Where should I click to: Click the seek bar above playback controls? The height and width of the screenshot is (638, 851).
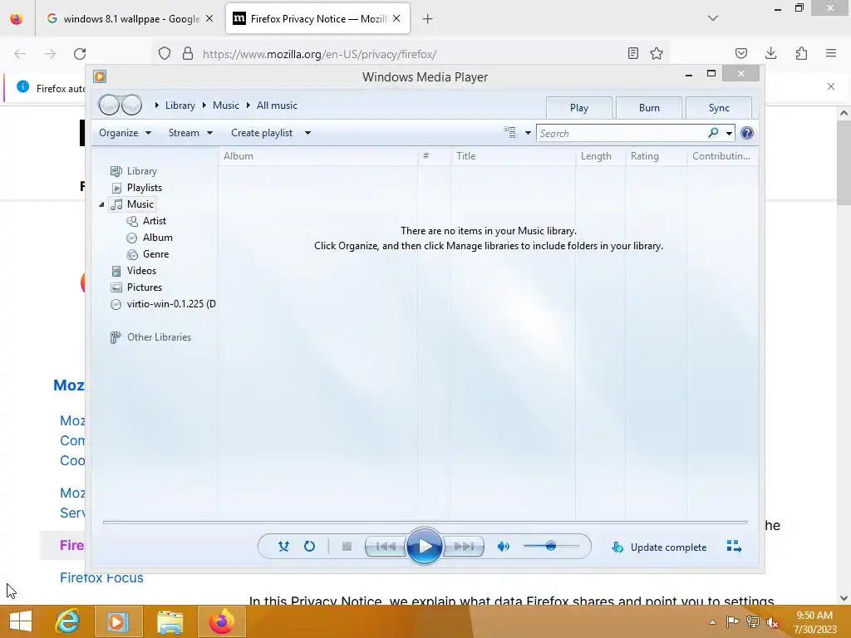(x=425, y=522)
